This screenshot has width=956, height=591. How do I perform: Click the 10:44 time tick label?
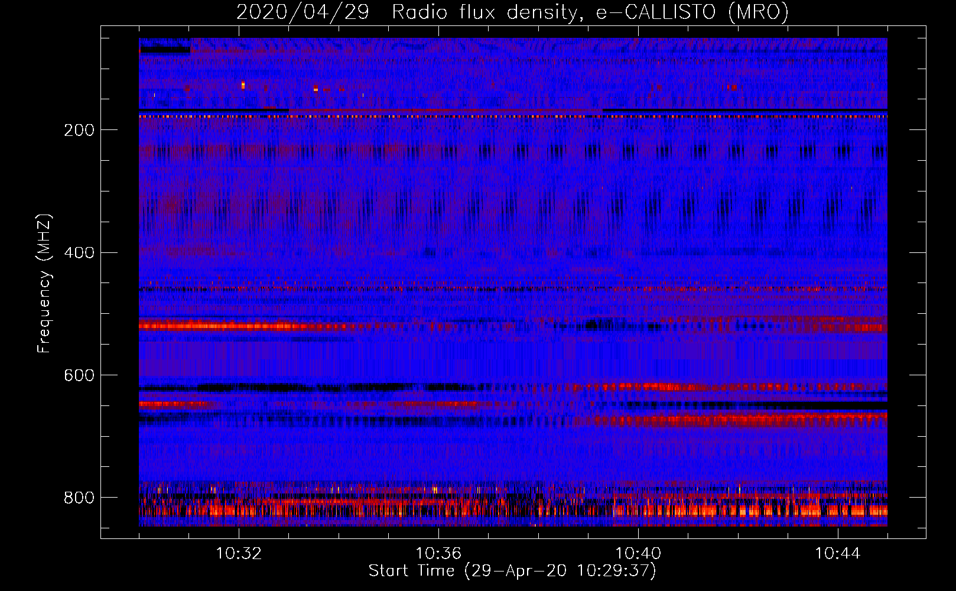pos(838,554)
